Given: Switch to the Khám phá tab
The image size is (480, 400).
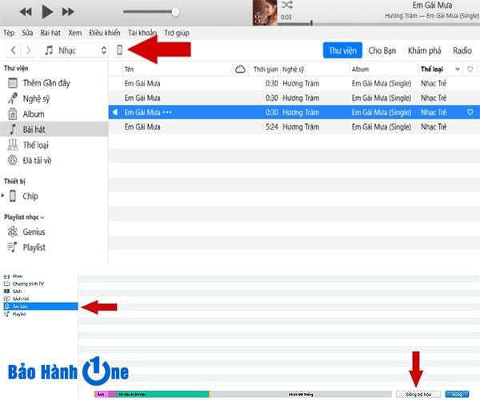Looking at the screenshot, I should (423, 50).
